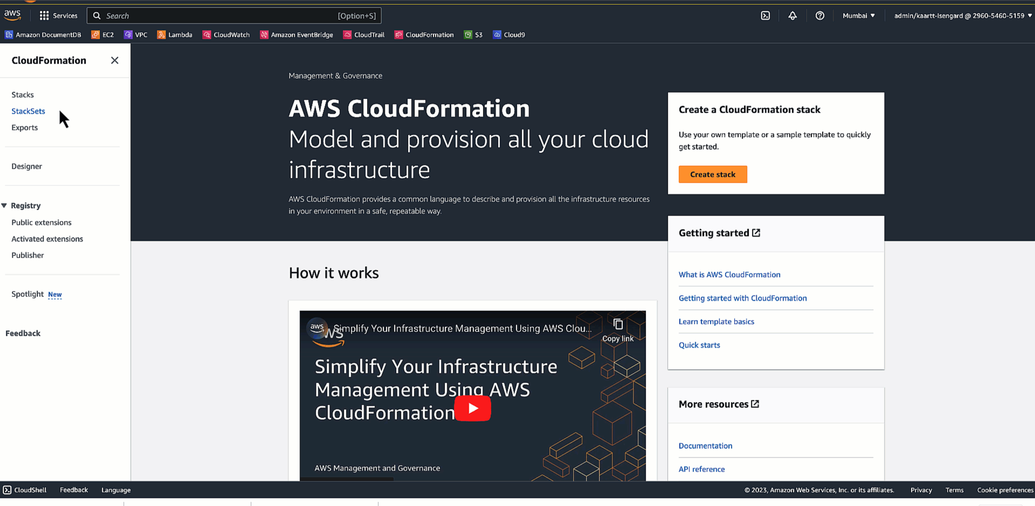
Task: Open the S3 bookmark shortcut
Action: (x=473, y=34)
